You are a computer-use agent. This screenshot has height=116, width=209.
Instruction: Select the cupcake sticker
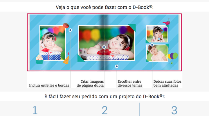39,59
